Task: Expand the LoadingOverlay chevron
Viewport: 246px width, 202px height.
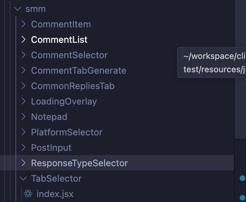Action: (x=23, y=101)
